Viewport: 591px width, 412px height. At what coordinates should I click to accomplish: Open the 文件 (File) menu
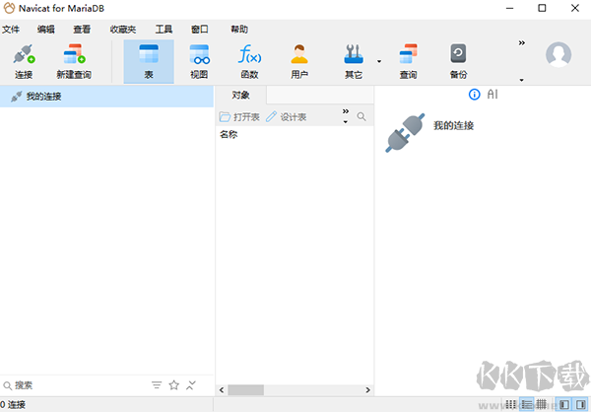pyautogui.click(x=11, y=30)
